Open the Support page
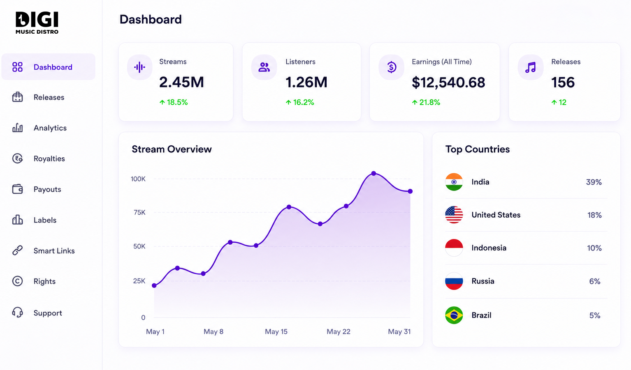The height and width of the screenshot is (370, 631). point(49,313)
